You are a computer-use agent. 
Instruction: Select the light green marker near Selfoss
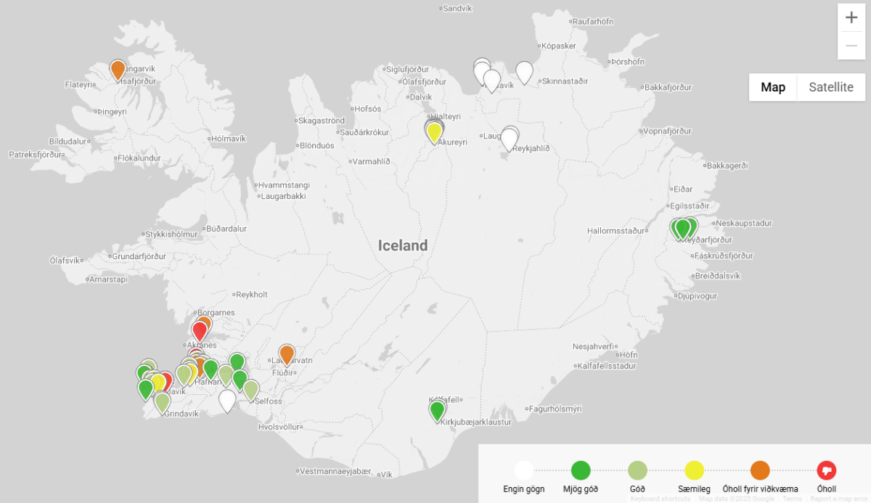tap(251, 390)
